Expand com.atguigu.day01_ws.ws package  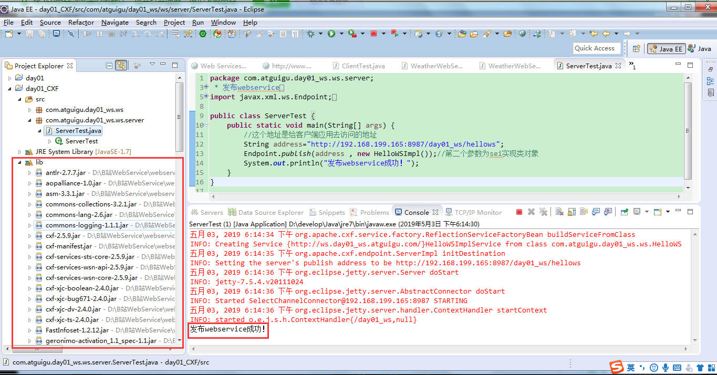[30, 109]
